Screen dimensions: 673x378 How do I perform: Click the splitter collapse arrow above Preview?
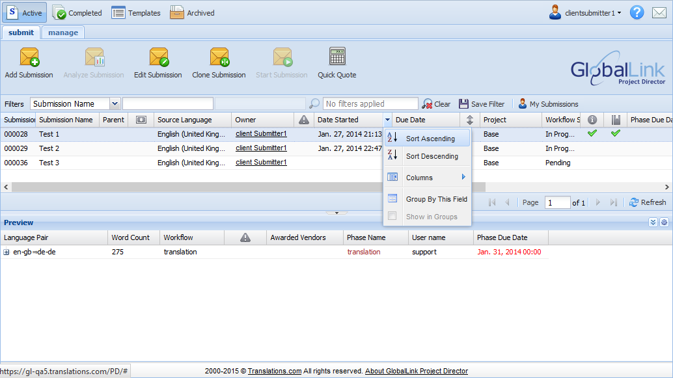coord(336,213)
